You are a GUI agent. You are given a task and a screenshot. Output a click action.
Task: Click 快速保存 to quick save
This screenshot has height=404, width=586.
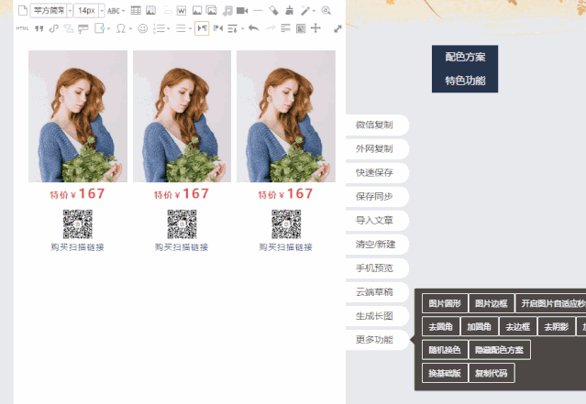pyautogui.click(x=377, y=173)
